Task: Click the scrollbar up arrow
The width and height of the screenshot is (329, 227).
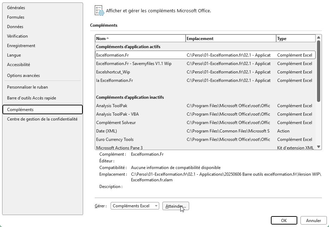Action: pyautogui.click(x=318, y=38)
